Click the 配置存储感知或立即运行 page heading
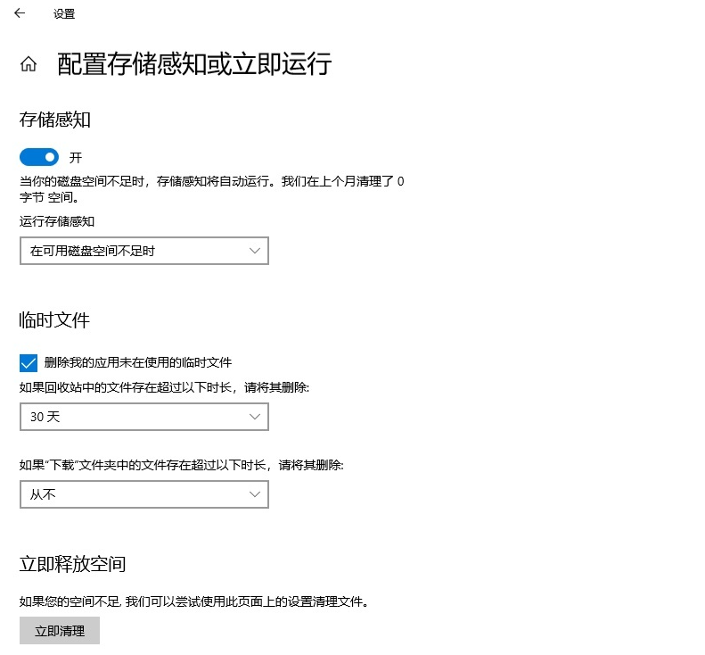Screen dimensions: 705x655 pos(194,64)
